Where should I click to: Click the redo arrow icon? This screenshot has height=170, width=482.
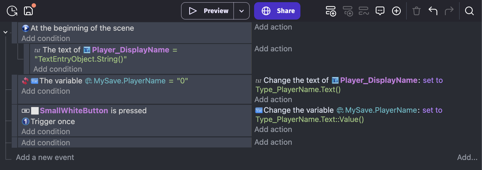(x=449, y=11)
